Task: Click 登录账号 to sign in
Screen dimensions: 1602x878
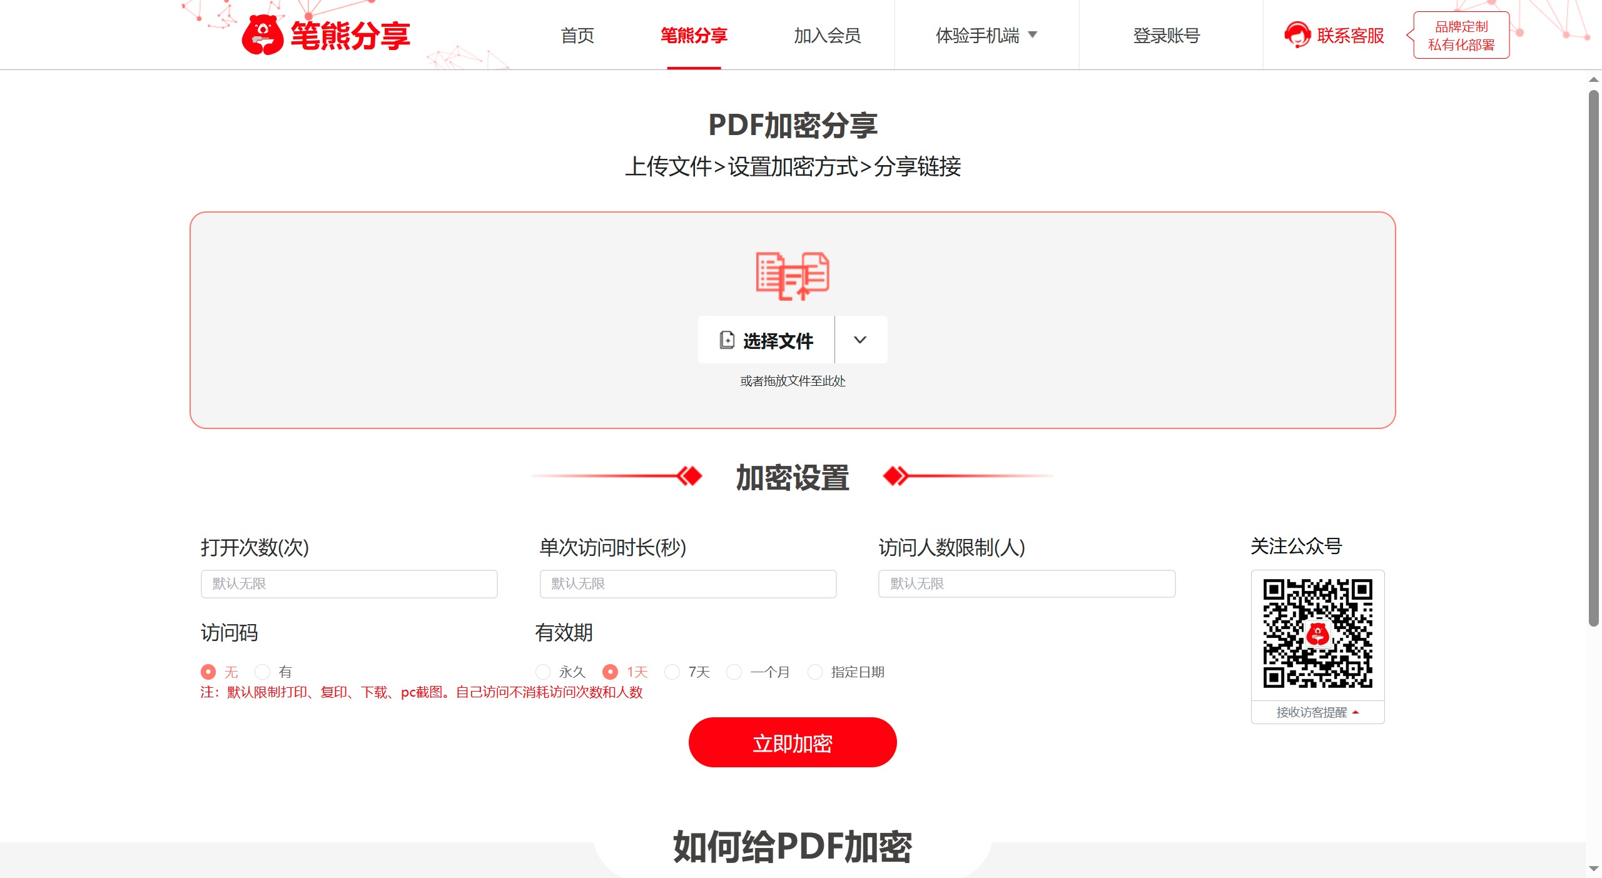Action: point(1165,36)
